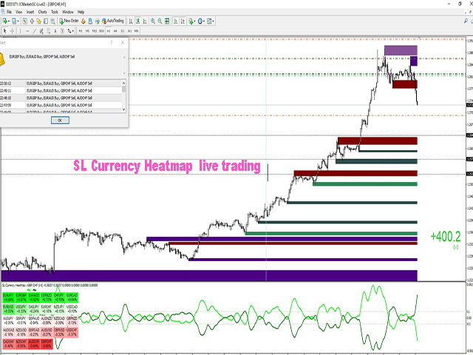
Task: Select the cursor arrow tool
Action: (5, 31)
